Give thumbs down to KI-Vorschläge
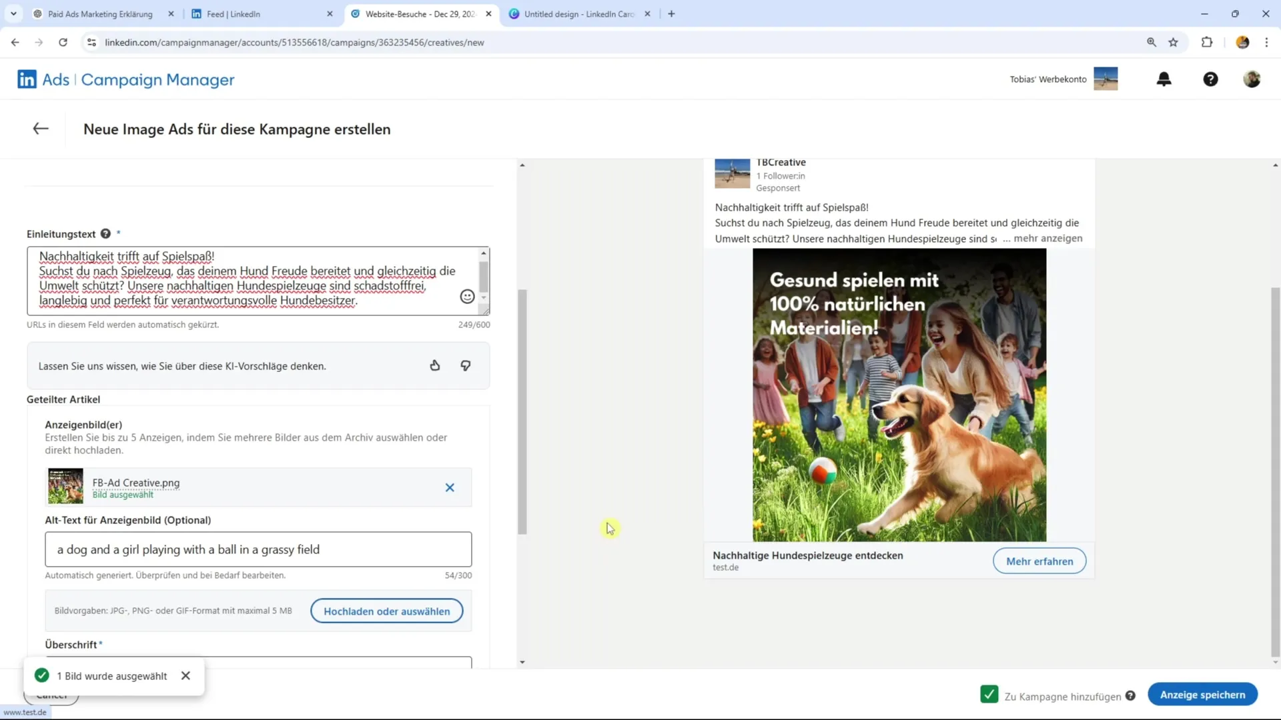1281x720 pixels. 466,365
